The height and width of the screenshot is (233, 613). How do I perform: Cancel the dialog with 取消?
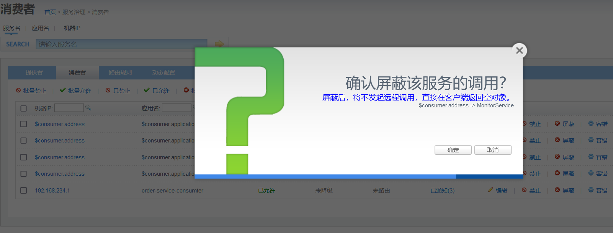click(493, 150)
